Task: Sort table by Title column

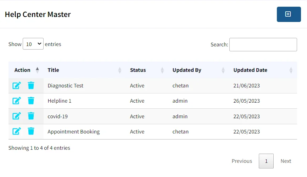Action: click(85, 70)
